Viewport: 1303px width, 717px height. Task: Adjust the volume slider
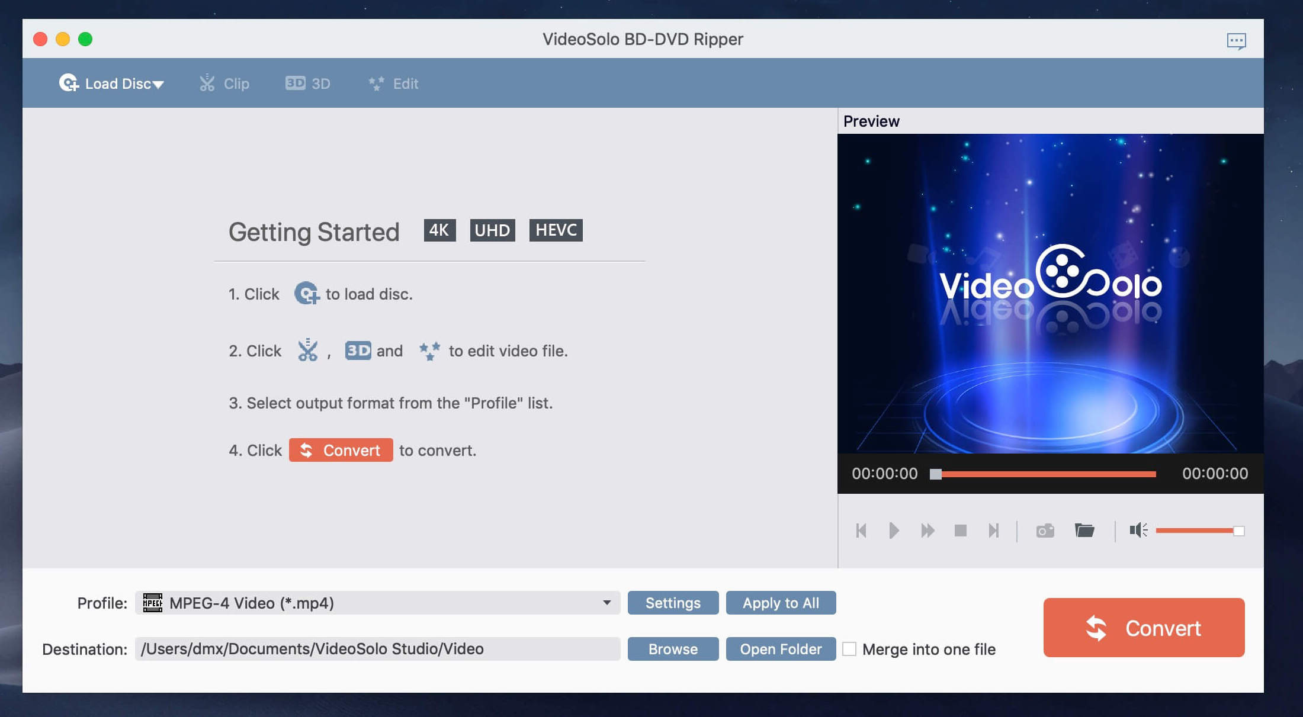[1200, 530]
